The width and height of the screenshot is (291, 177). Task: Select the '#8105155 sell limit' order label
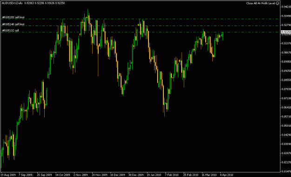13,17
